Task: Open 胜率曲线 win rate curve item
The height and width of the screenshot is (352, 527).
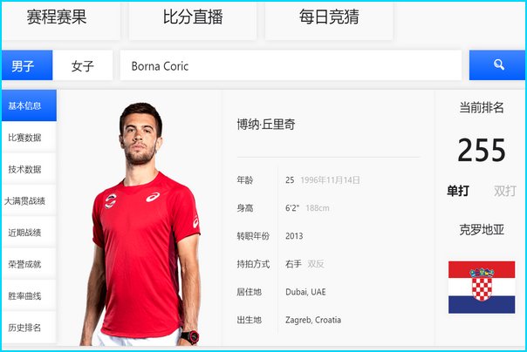Action: pos(29,295)
